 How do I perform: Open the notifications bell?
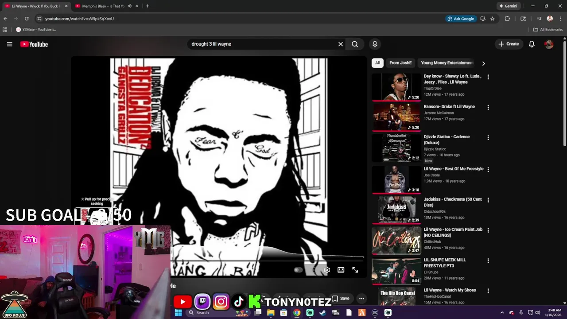pyautogui.click(x=532, y=44)
